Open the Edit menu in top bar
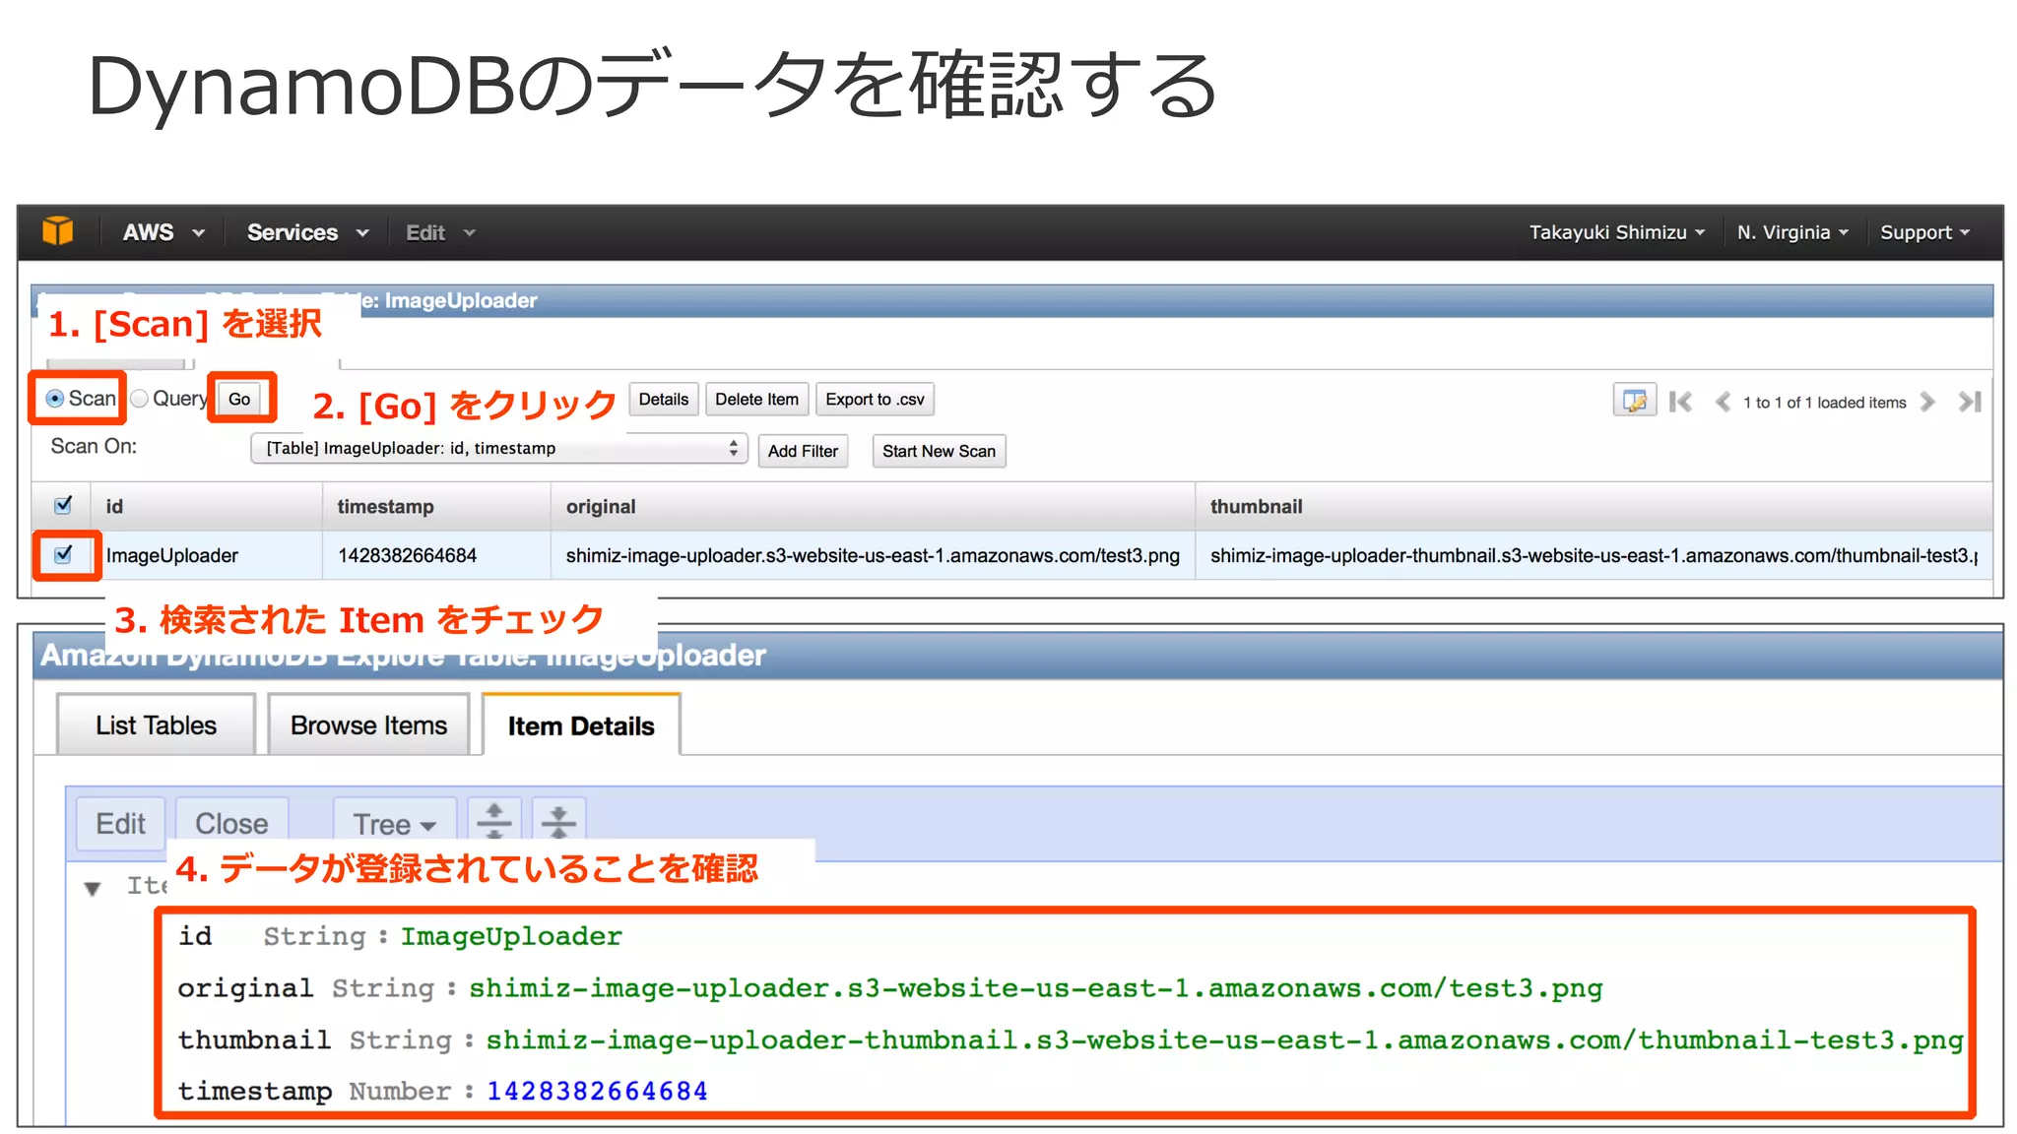This screenshot has width=2017, height=1134. 440,232
